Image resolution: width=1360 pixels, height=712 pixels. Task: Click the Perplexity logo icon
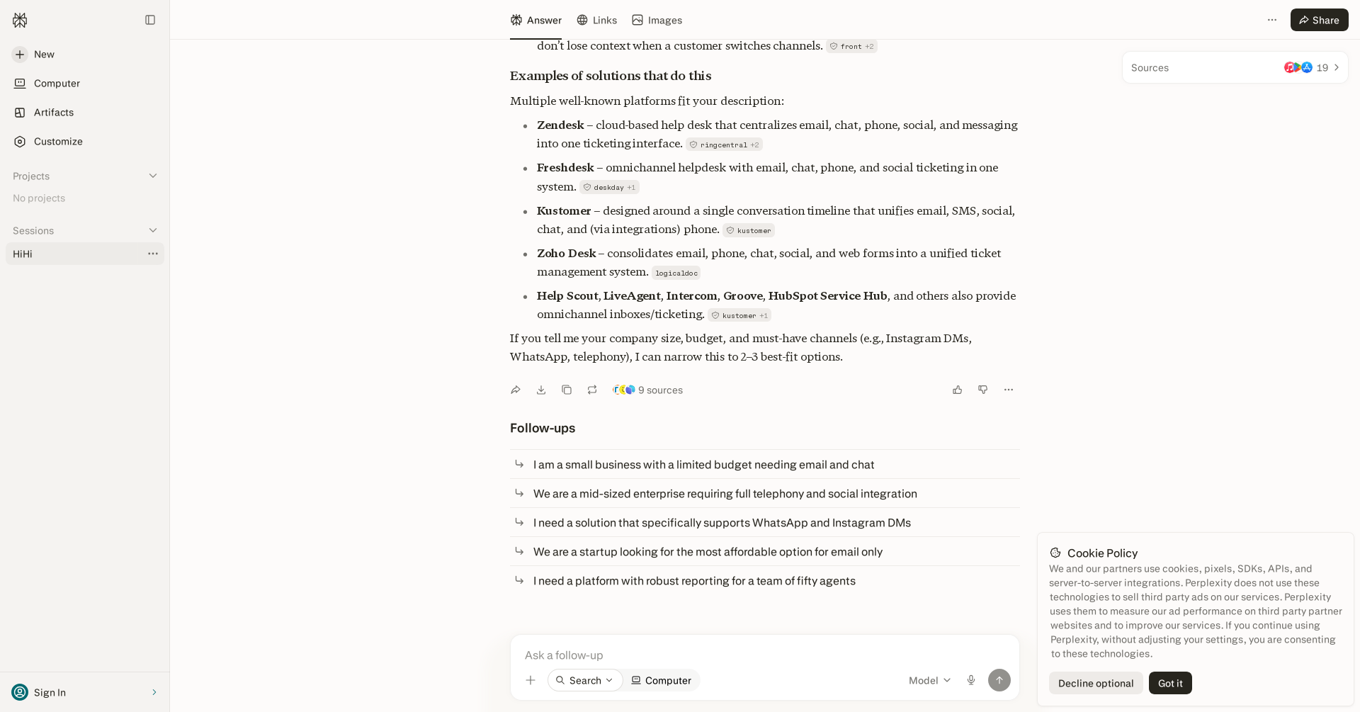click(20, 20)
